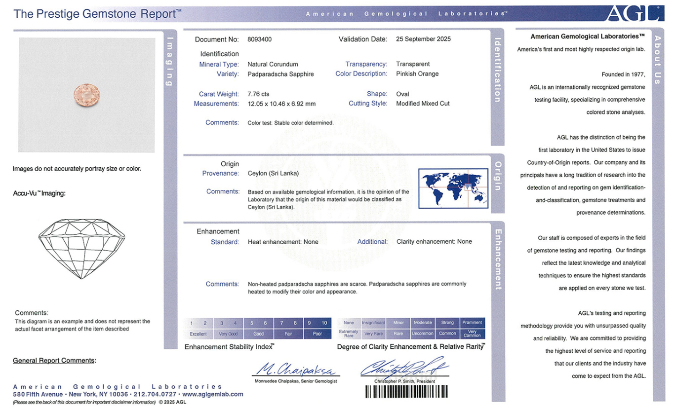The width and height of the screenshot is (675, 408).
Task: Click number 1 on the stability index
Action: coord(192,323)
